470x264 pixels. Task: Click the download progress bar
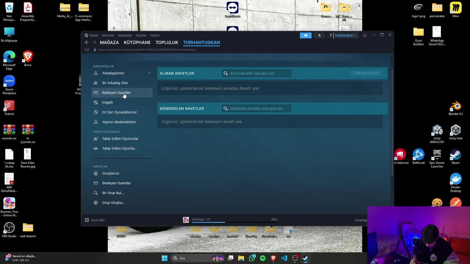(234, 222)
